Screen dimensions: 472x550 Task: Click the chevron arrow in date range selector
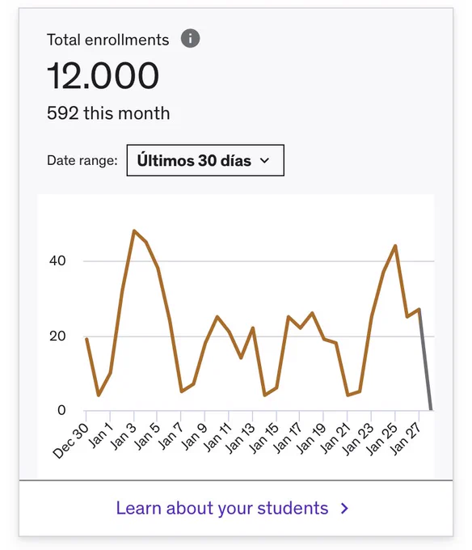coord(265,161)
